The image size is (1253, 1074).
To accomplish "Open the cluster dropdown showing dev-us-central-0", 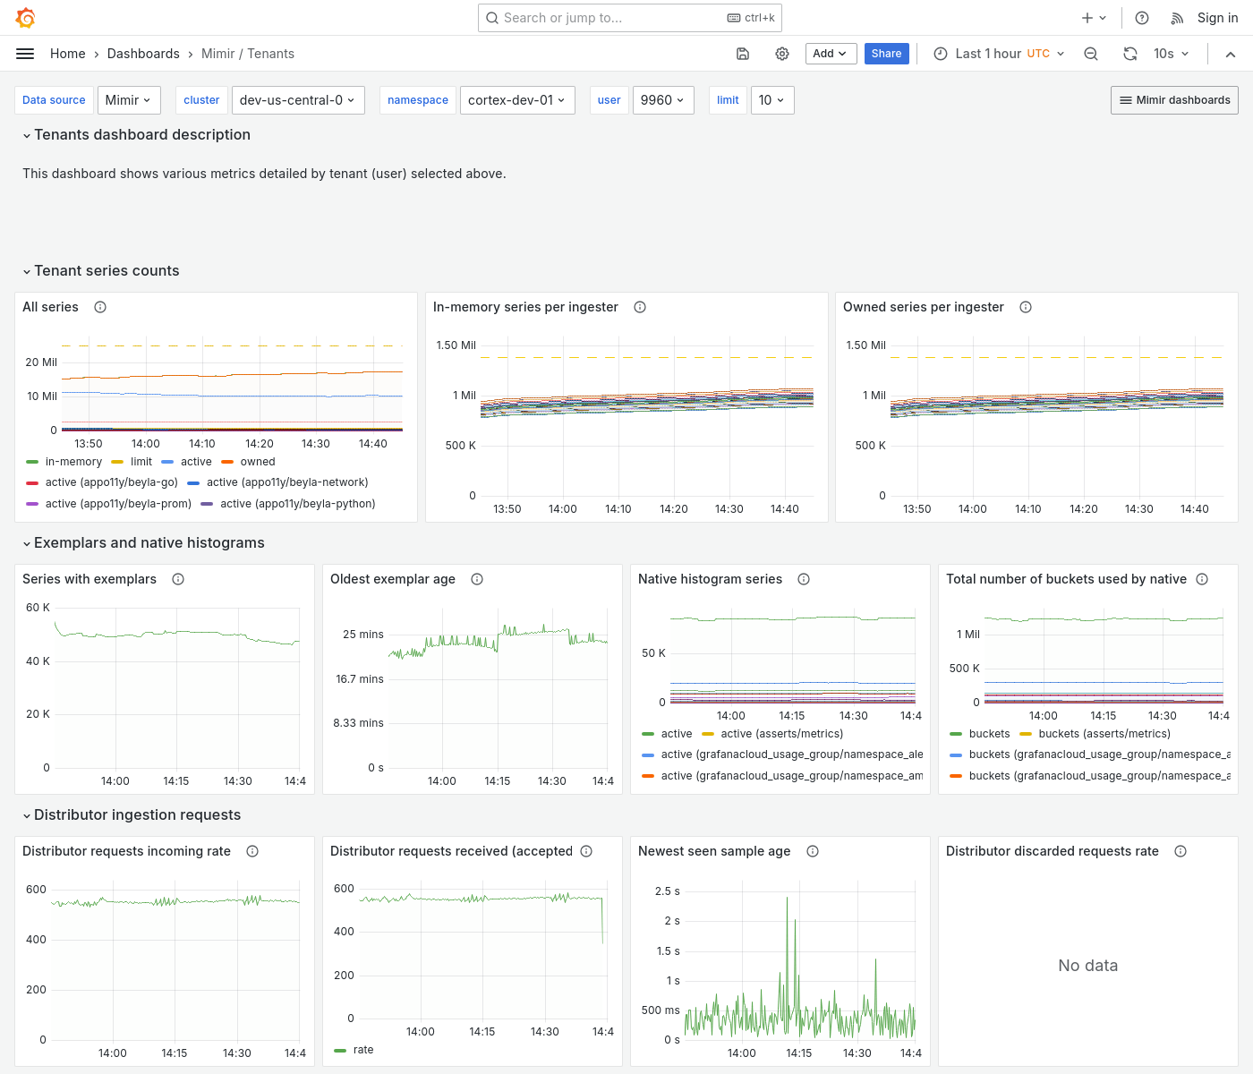I will [298, 99].
